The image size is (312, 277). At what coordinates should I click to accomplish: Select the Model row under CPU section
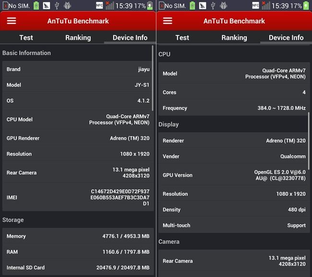[234, 73]
